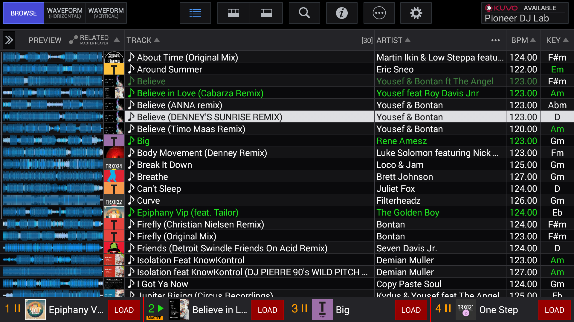Viewport: 574px width, 322px height.
Task: Switch to Waveform Horizontal tab
Action: (x=65, y=13)
